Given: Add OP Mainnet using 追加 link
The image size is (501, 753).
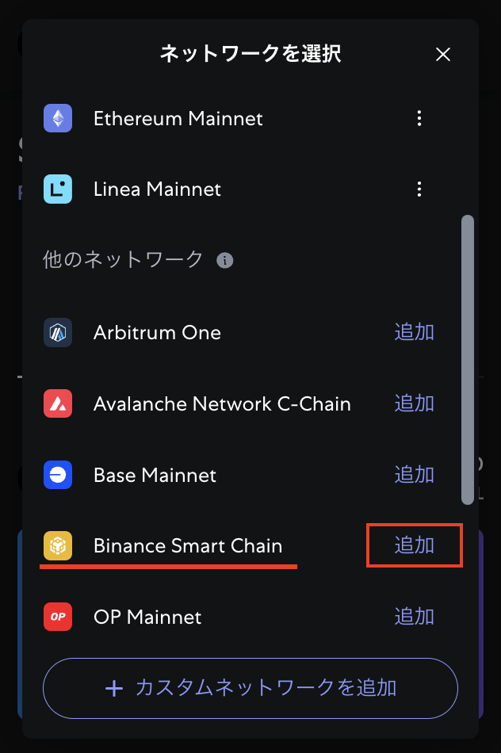Looking at the screenshot, I should [x=414, y=617].
